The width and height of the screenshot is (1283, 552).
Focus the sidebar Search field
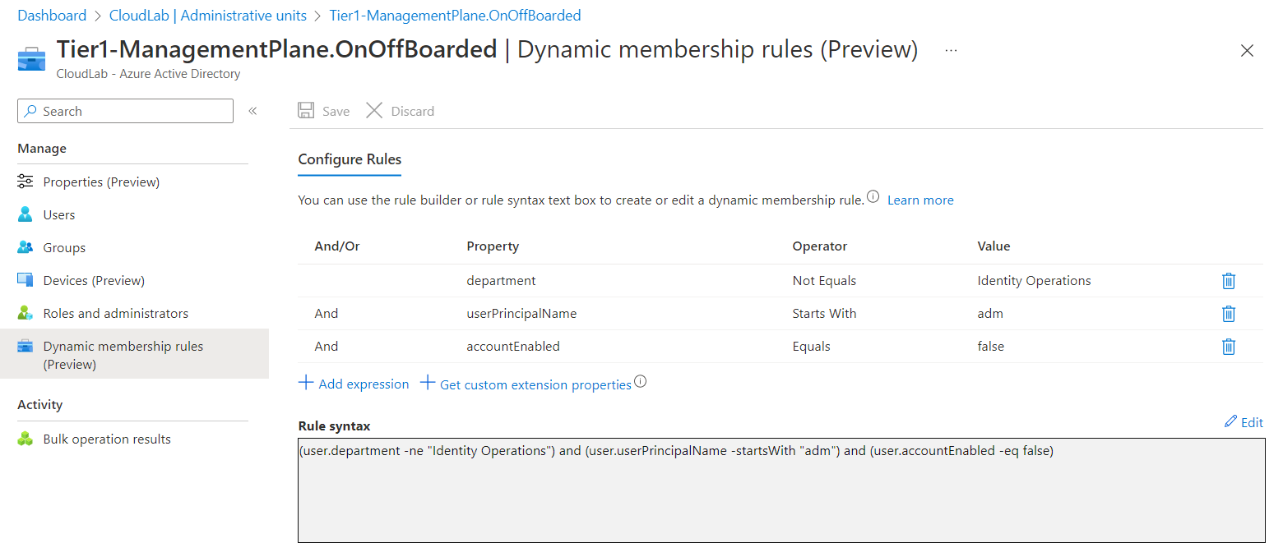(x=125, y=111)
